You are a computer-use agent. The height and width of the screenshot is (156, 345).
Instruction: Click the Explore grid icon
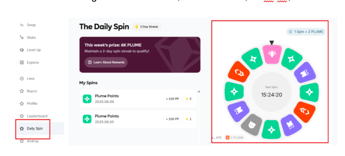pyautogui.click(x=22, y=62)
